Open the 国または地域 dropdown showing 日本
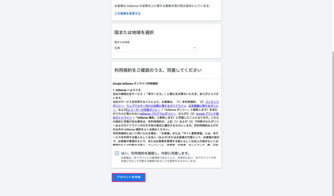Image resolution: width=334 pixels, height=196 pixels. (x=156, y=48)
